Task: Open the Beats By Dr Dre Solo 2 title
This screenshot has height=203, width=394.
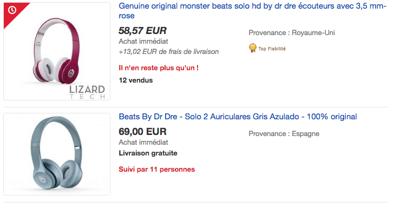Action: point(238,117)
